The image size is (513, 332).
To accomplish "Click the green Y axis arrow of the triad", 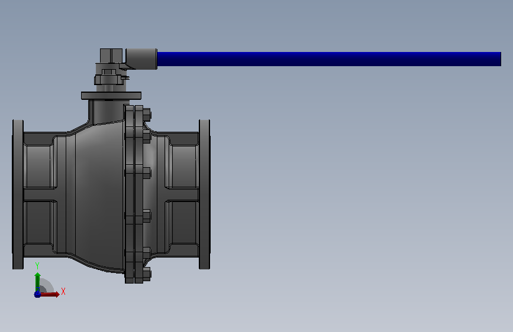I will tap(38, 281).
